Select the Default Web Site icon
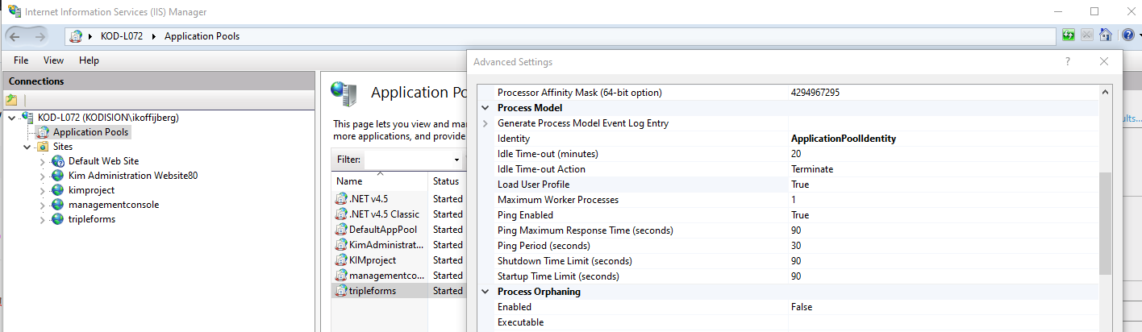This screenshot has width=1142, height=332. tap(57, 161)
